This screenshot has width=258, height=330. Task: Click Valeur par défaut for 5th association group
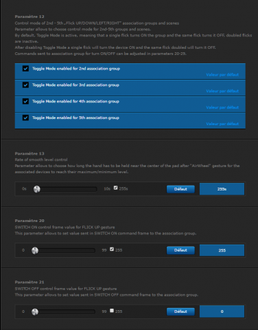(x=222, y=124)
